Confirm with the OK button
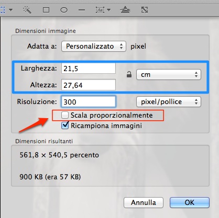This screenshot has width=219, height=218. [x=190, y=202]
